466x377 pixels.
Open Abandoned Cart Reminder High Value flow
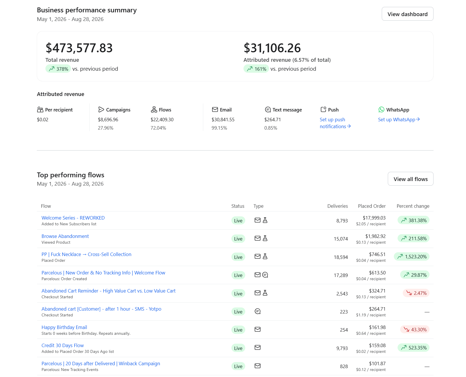(x=108, y=291)
